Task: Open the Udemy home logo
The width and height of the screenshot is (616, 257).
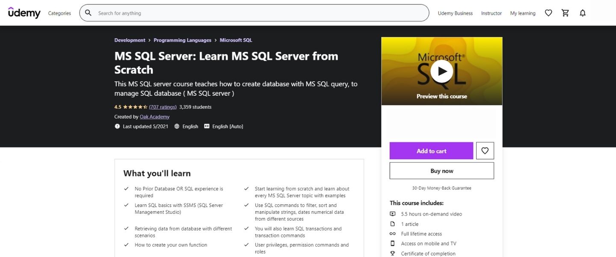Action: pyautogui.click(x=24, y=13)
